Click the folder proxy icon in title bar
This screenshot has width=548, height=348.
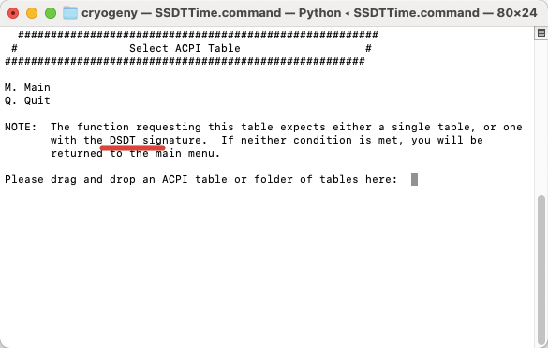point(70,13)
